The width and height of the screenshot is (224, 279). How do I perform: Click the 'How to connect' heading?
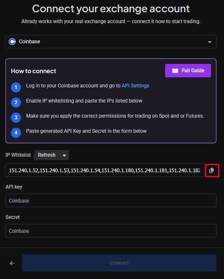tap(34, 71)
